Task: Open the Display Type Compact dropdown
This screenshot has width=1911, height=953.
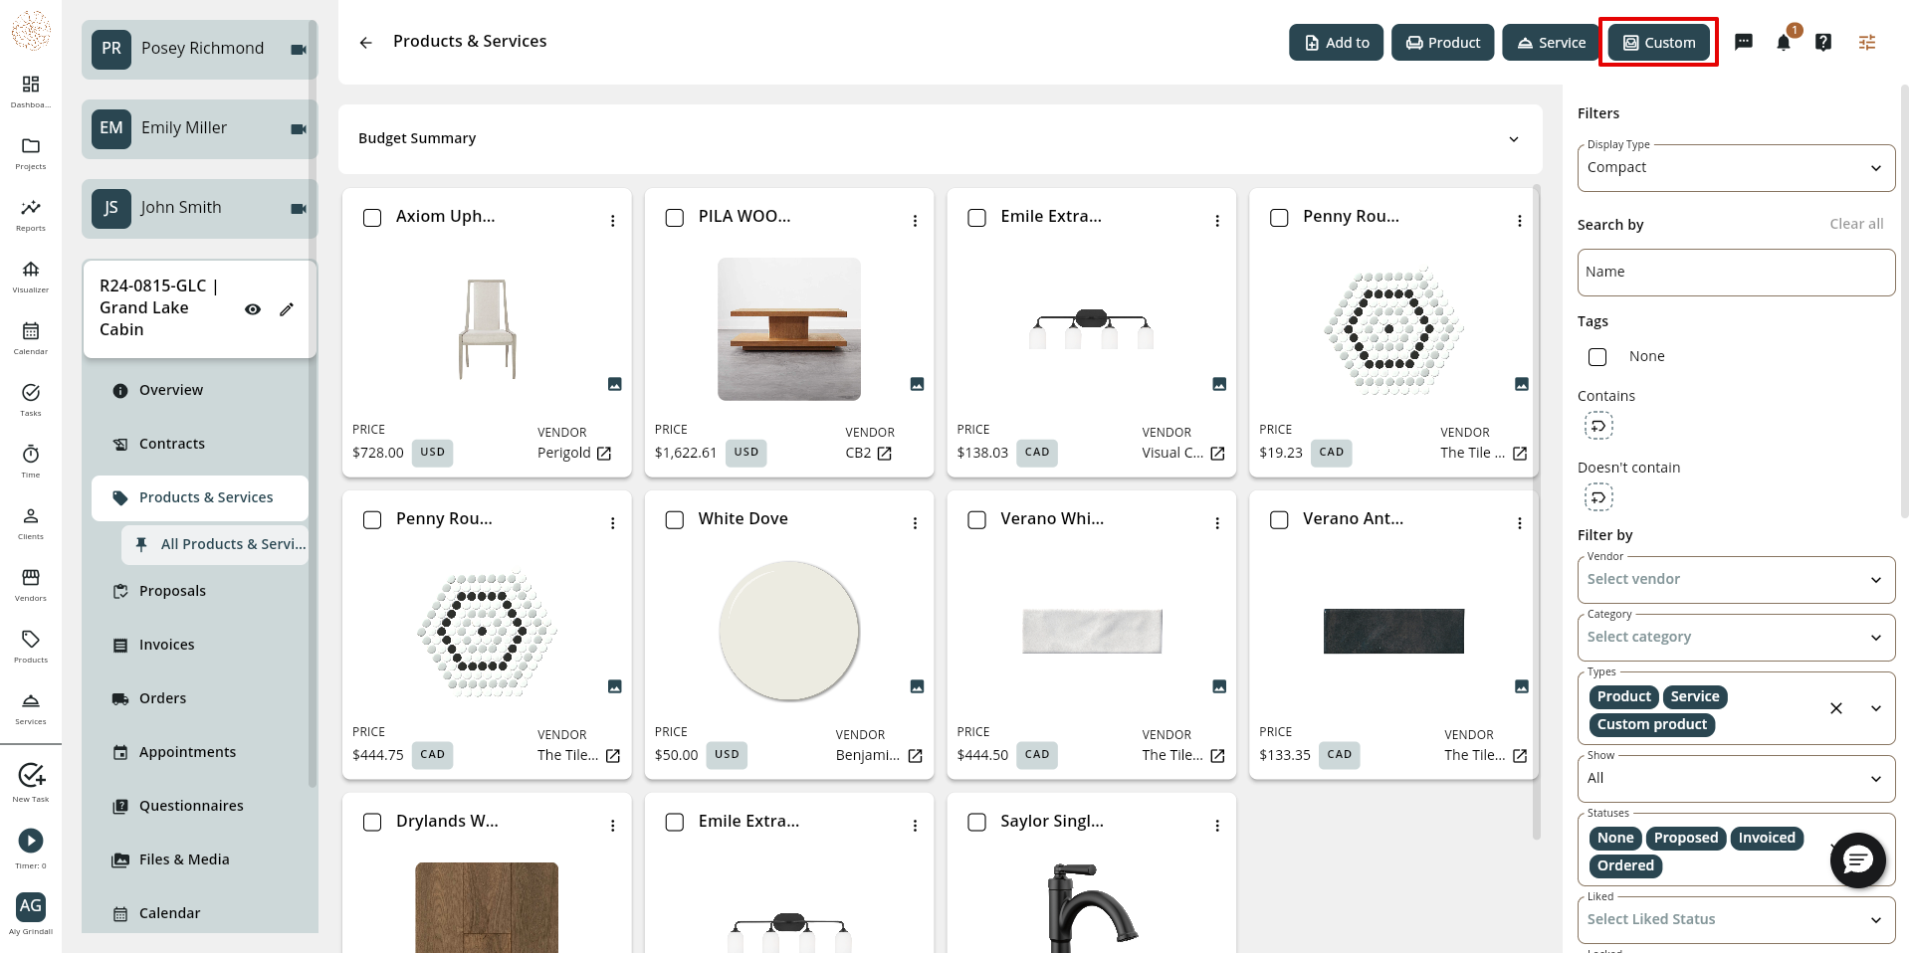Action: pyautogui.click(x=1736, y=168)
